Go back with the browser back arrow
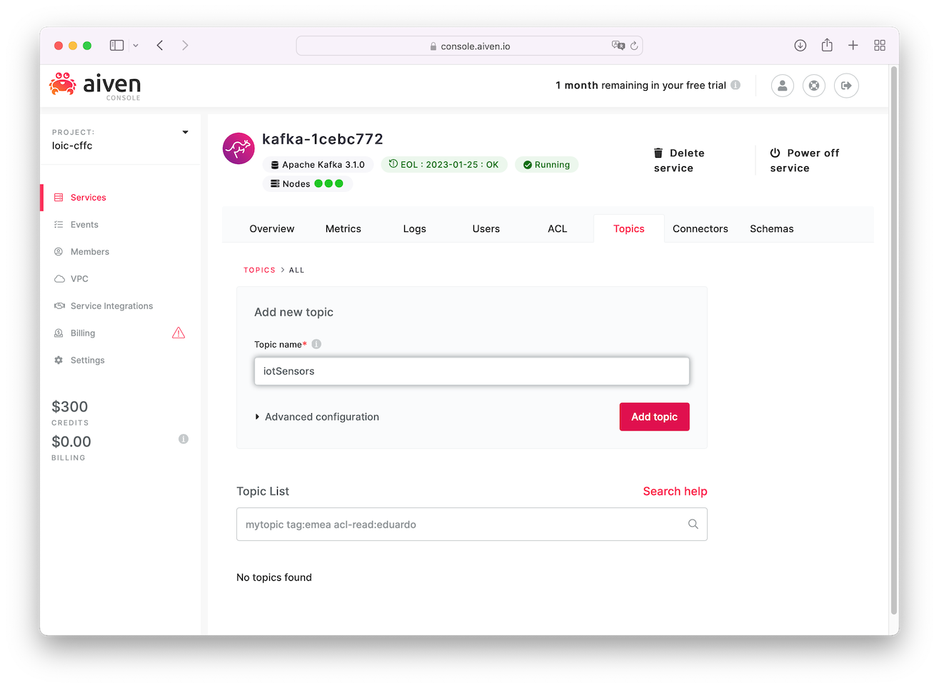The width and height of the screenshot is (939, 688). click(160, 46)
